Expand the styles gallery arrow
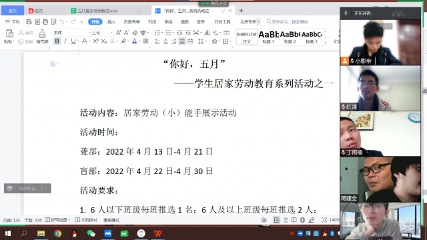 tap(326, 43)
